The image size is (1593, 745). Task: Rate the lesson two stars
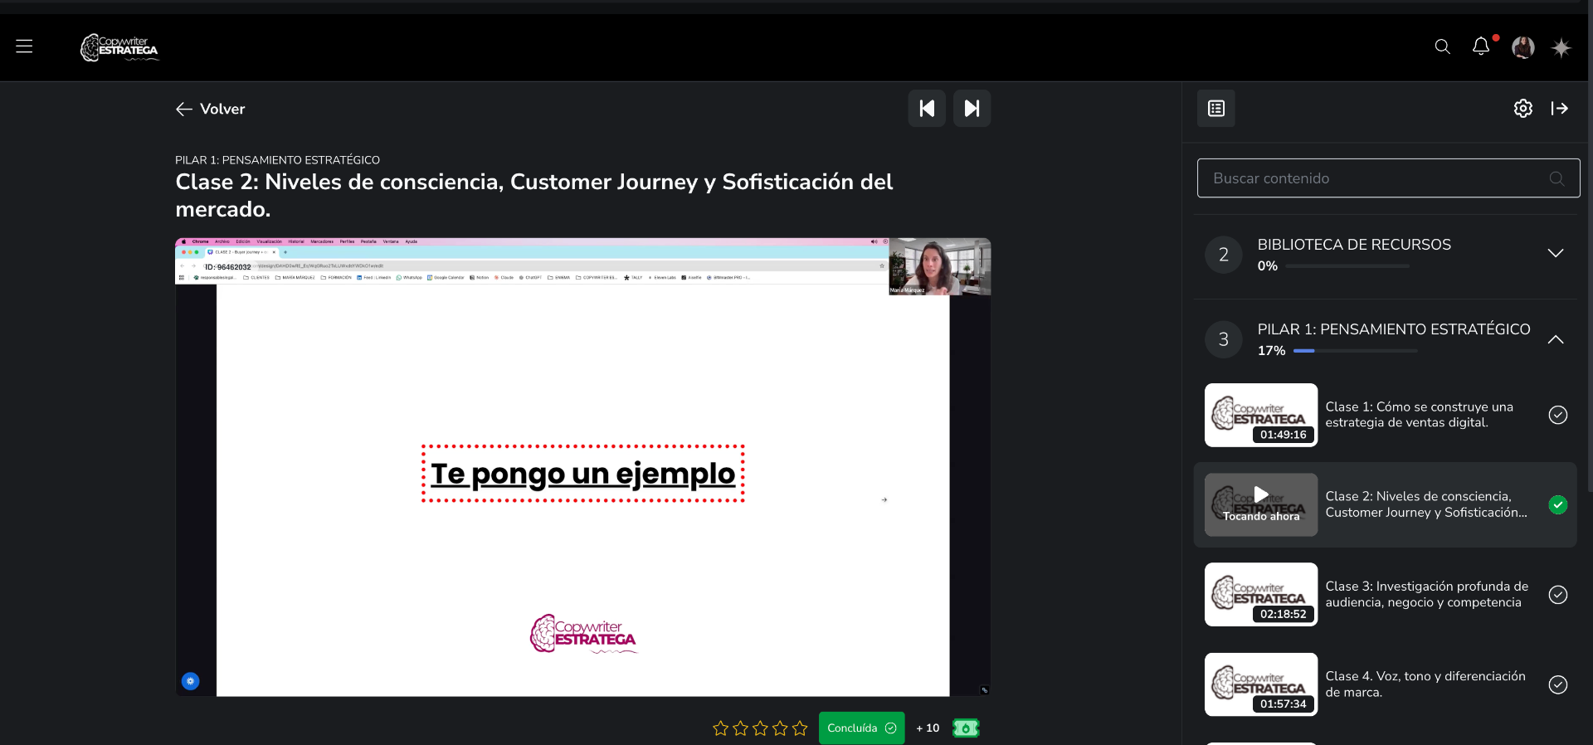point(740,728)
